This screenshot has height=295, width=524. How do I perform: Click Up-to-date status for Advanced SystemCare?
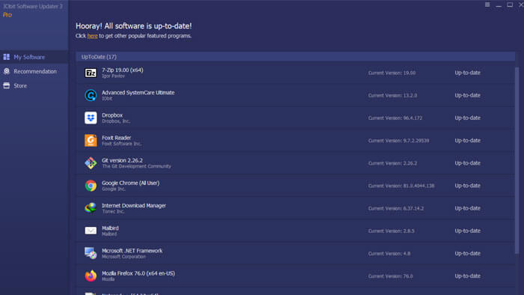(467, 95)
